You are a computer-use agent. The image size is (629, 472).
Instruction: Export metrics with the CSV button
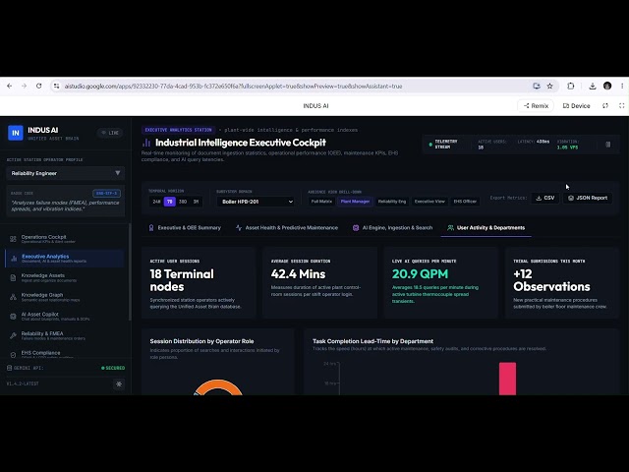(545, 198)
